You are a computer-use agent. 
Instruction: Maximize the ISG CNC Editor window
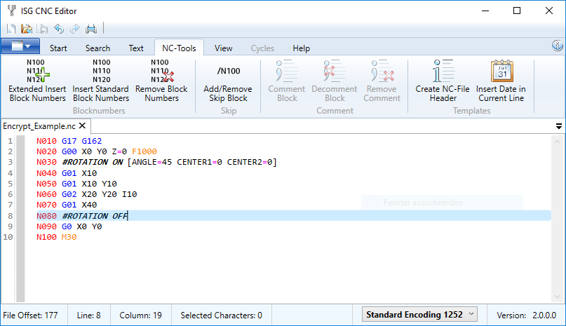pos(517,11)
